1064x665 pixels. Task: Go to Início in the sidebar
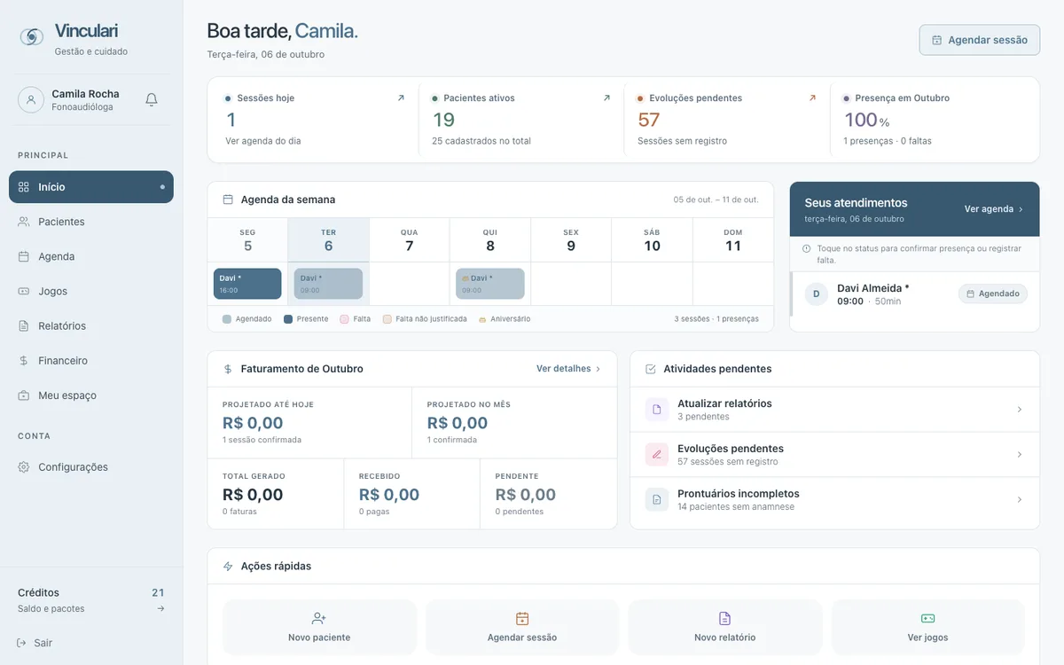tap(91, 187)
